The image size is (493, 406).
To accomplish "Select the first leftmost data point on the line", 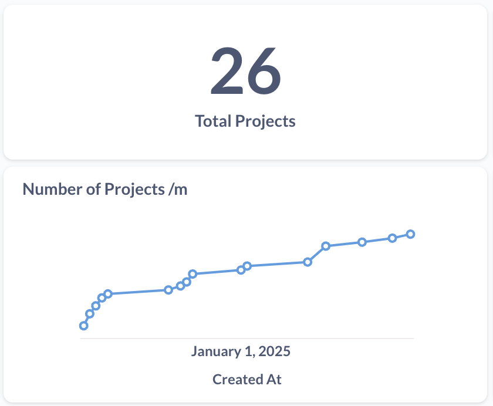I will (x=84, y=326).
